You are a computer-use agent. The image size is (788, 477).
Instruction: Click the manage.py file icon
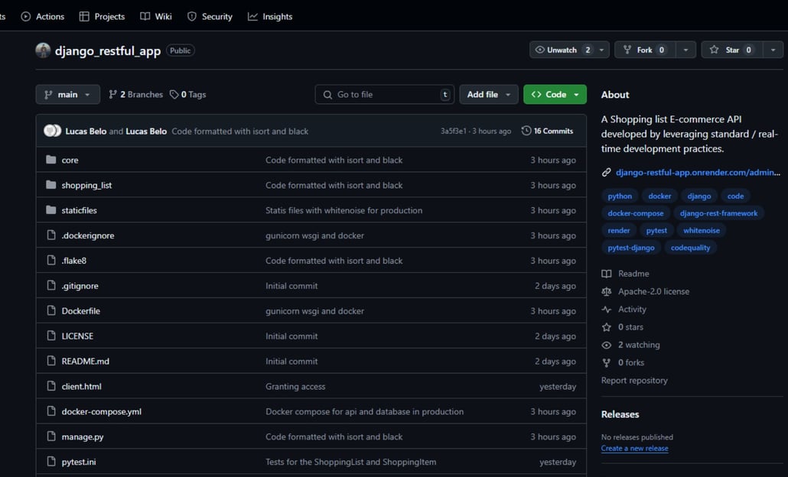tap(50, 436)
